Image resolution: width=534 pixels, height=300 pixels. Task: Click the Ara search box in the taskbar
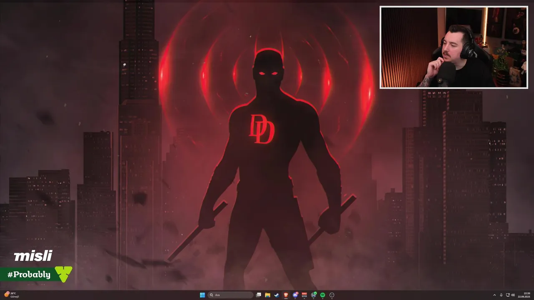click(x=230, y=295)
